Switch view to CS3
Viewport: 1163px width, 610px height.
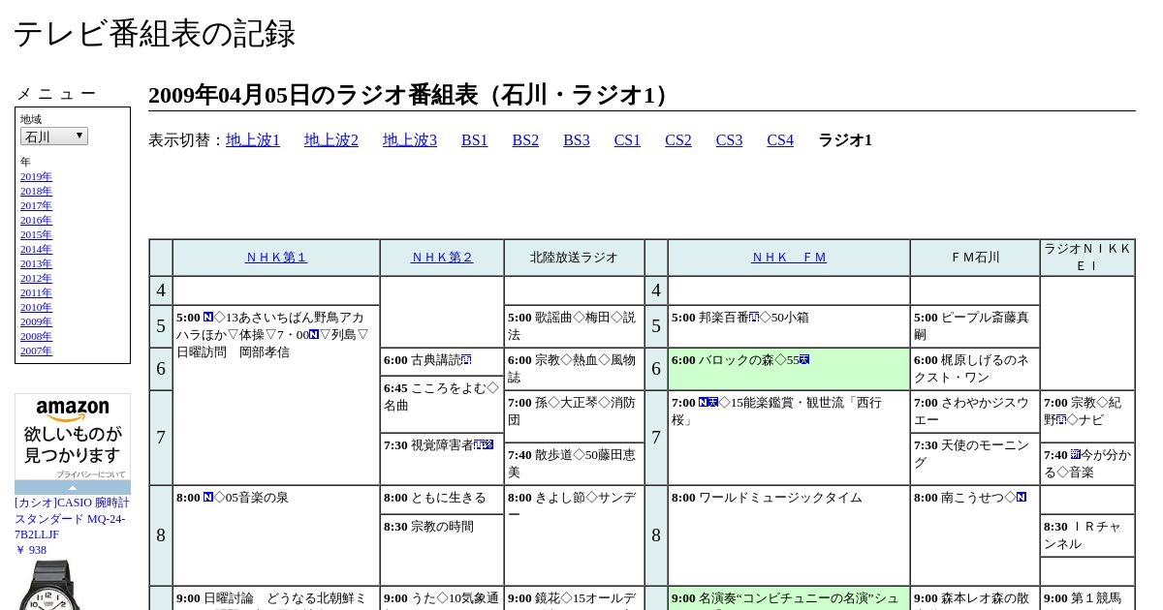pyautogui.click(x=729, y=140)
